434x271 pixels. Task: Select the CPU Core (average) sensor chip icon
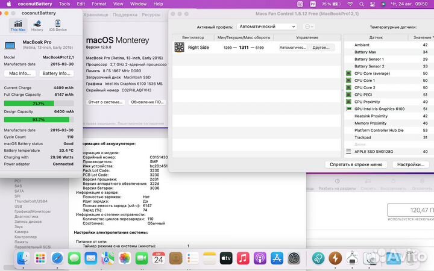349,73
